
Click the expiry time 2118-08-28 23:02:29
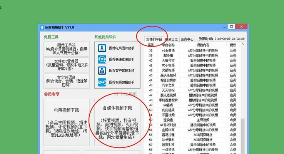[229, 39]
